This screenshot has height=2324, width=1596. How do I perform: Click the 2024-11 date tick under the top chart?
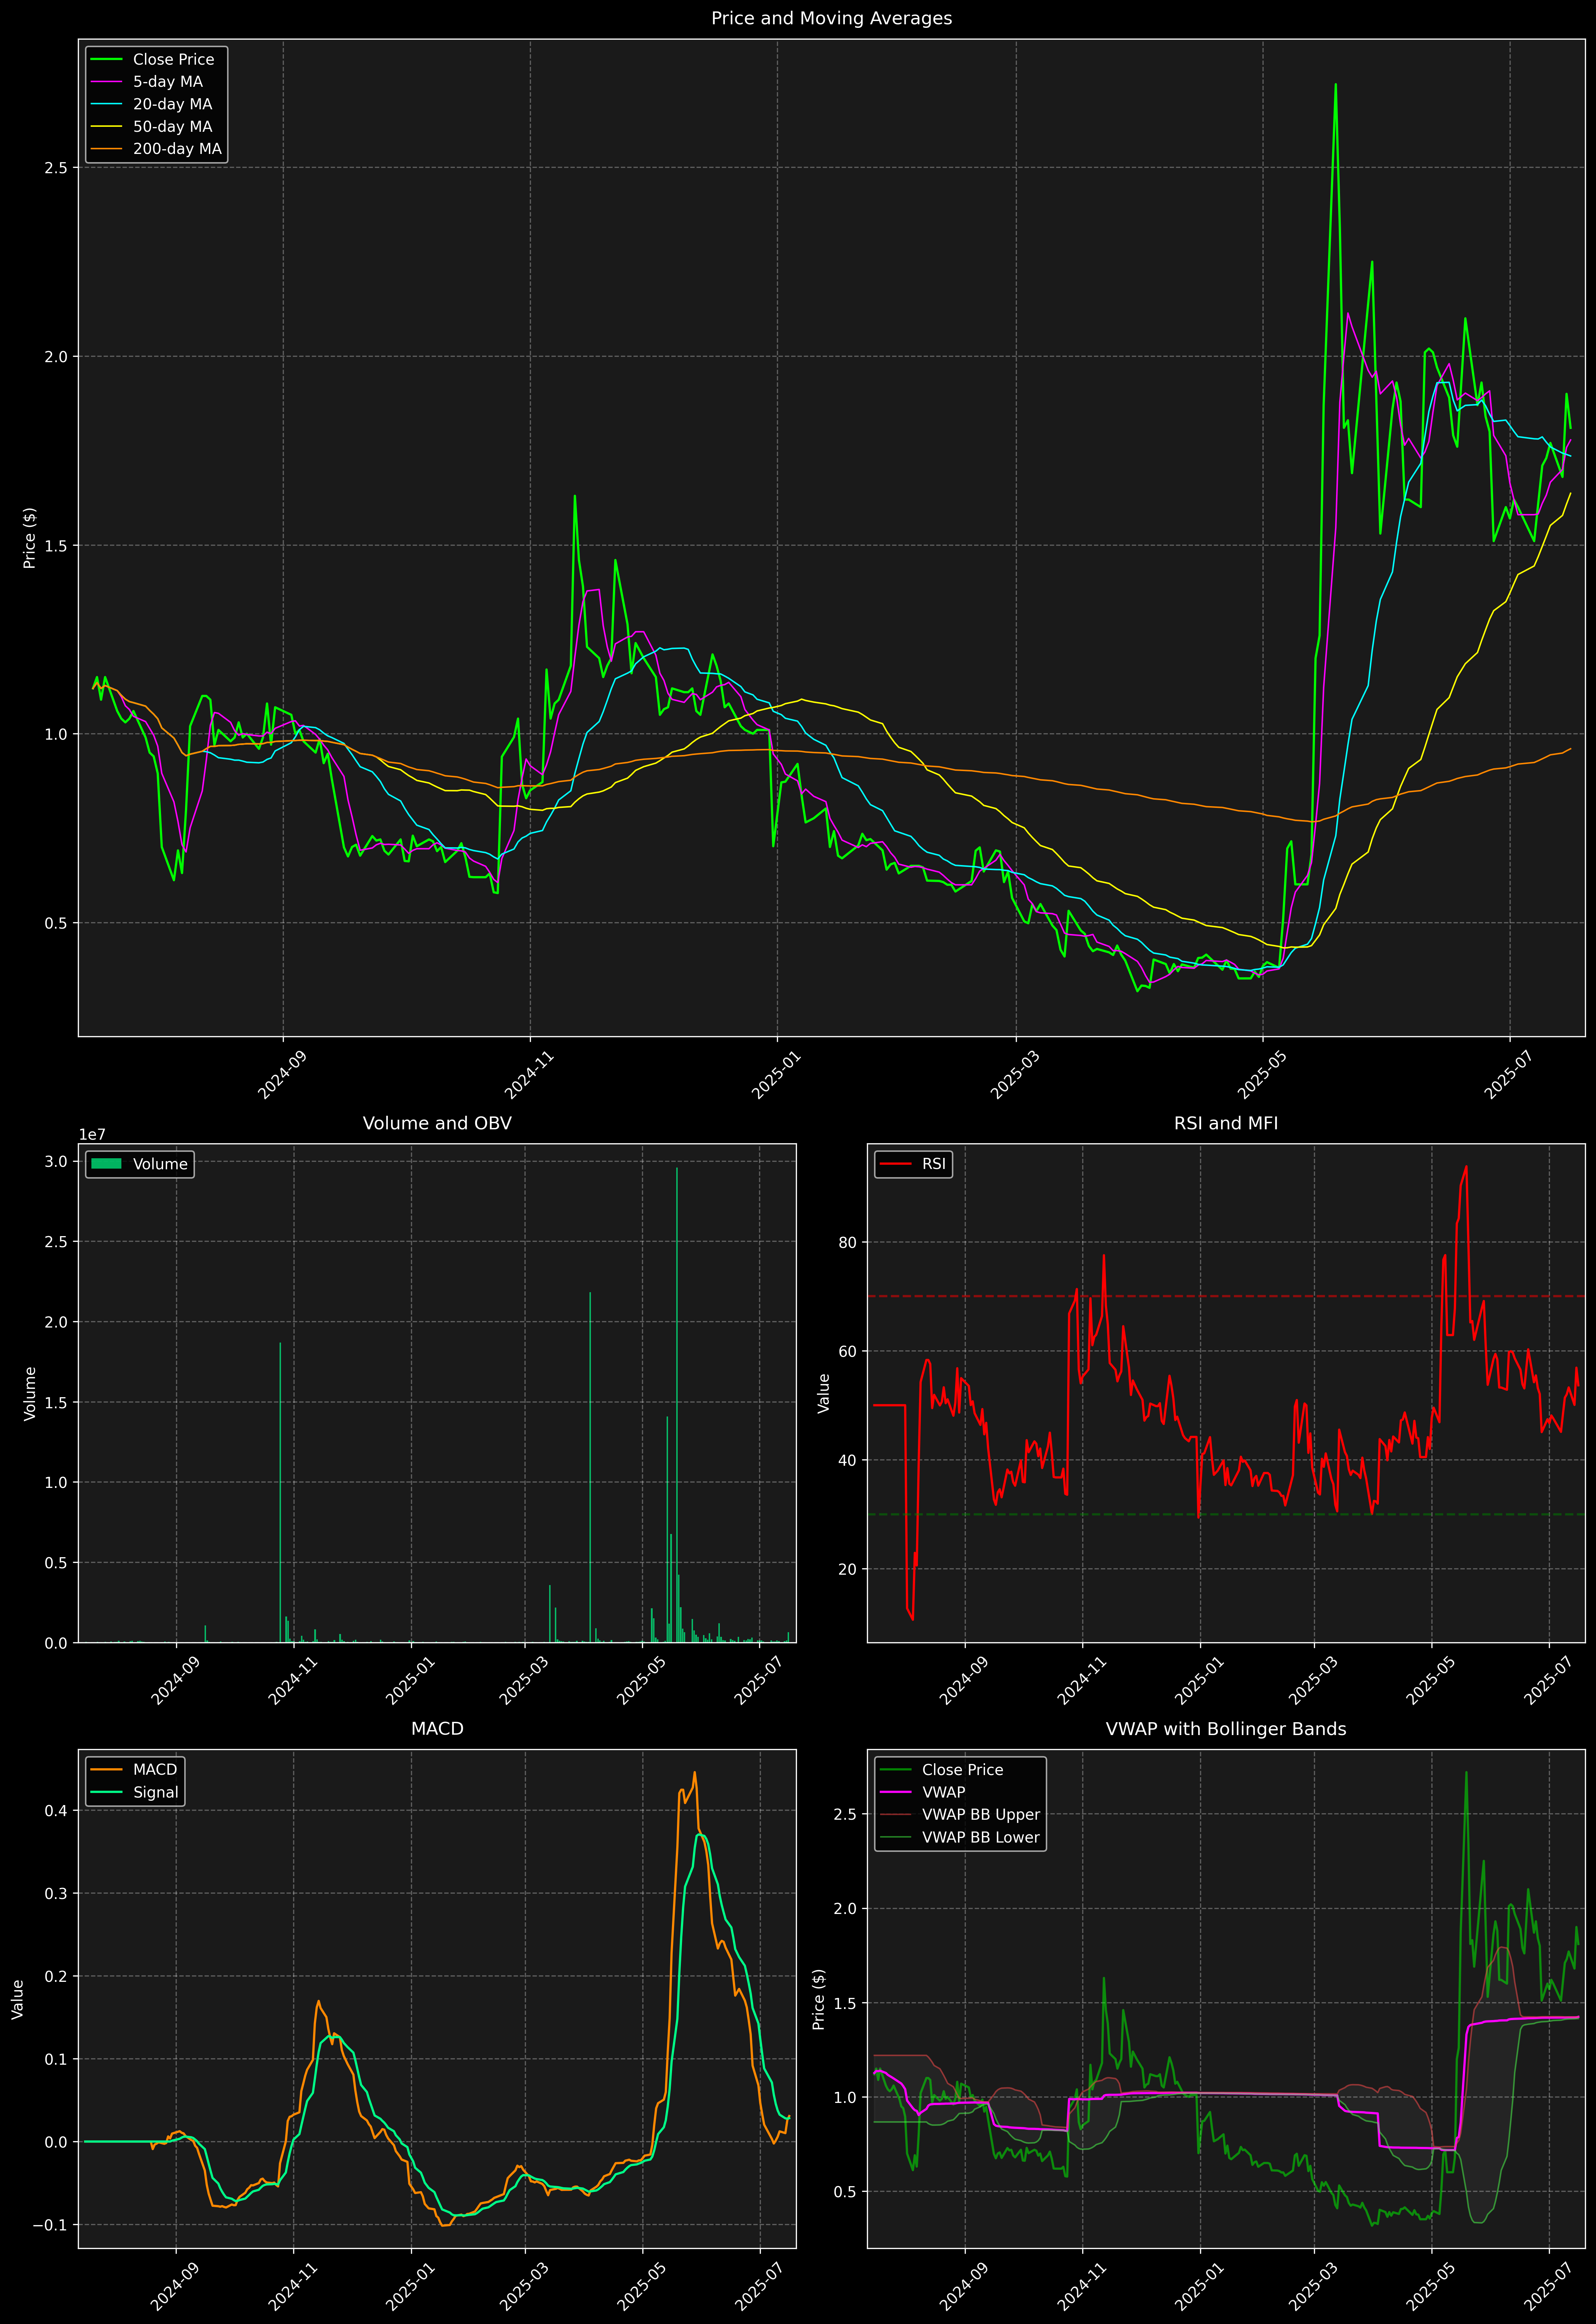click(x=530, y=1074)
